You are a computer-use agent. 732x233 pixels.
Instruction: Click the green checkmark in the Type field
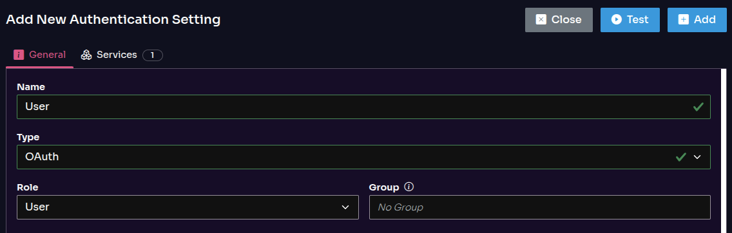(x=680, y=157)
